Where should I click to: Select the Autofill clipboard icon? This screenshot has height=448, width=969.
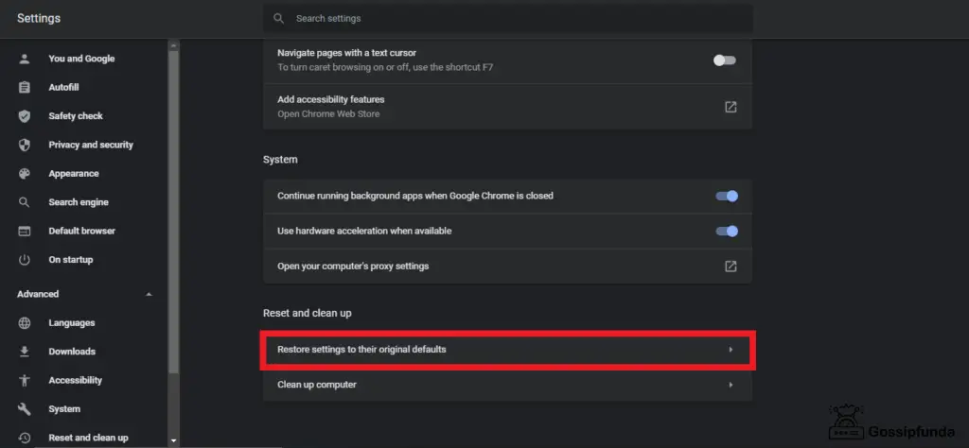click(x=24, y=87)
